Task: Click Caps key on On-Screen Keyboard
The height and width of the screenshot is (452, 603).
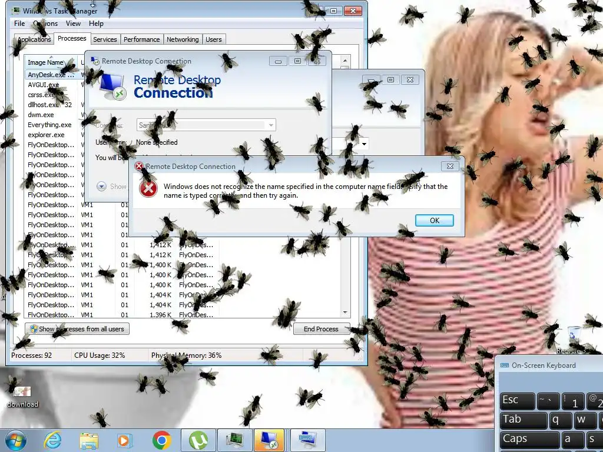Action: [x=530, y=439]
